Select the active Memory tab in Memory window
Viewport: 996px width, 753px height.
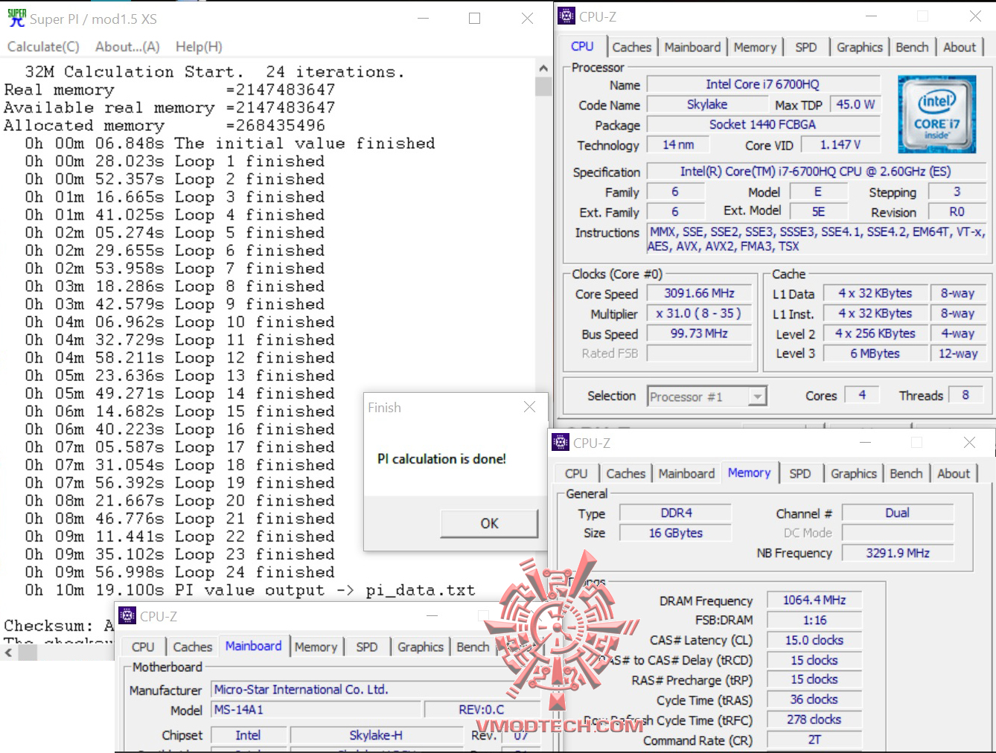click(749, 472)
